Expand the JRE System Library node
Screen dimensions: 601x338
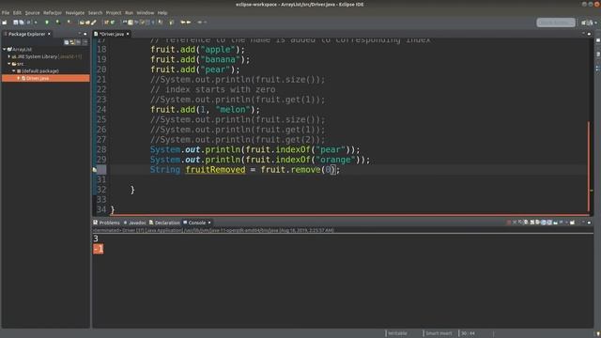pos(8,56)
